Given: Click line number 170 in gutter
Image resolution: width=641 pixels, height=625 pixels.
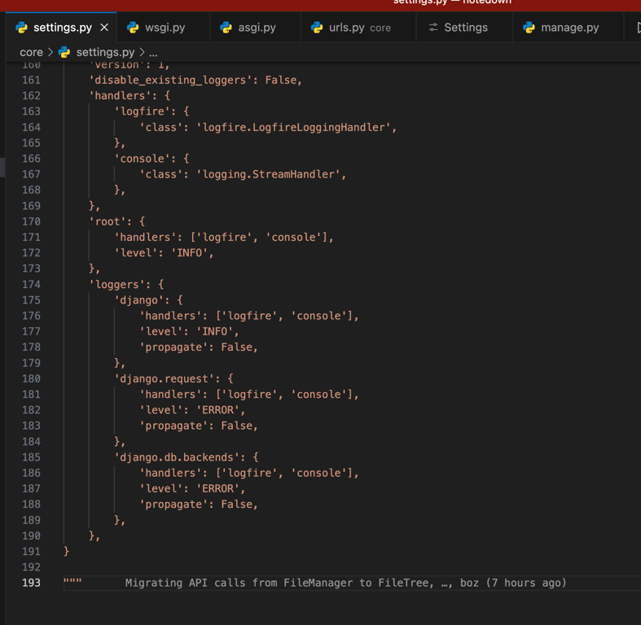Looking at the screenshot, I should point(32,221).
